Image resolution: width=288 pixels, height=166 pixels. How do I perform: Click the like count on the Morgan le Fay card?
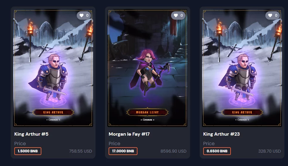click(x=182, y=15)
